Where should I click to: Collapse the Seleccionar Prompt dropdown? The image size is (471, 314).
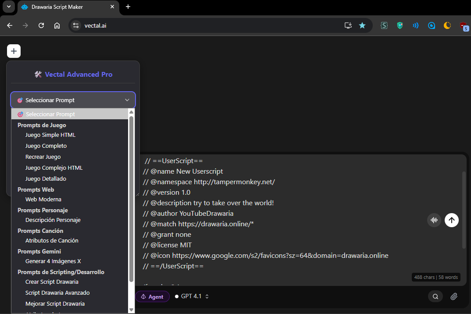pyautogui.click(x=73, y=100)
